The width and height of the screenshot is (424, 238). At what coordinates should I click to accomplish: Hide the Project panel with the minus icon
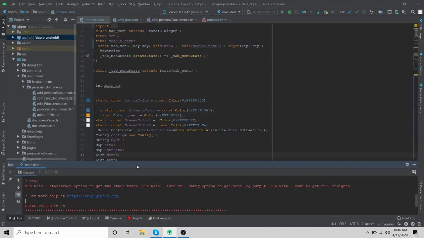tap(73, 20)
